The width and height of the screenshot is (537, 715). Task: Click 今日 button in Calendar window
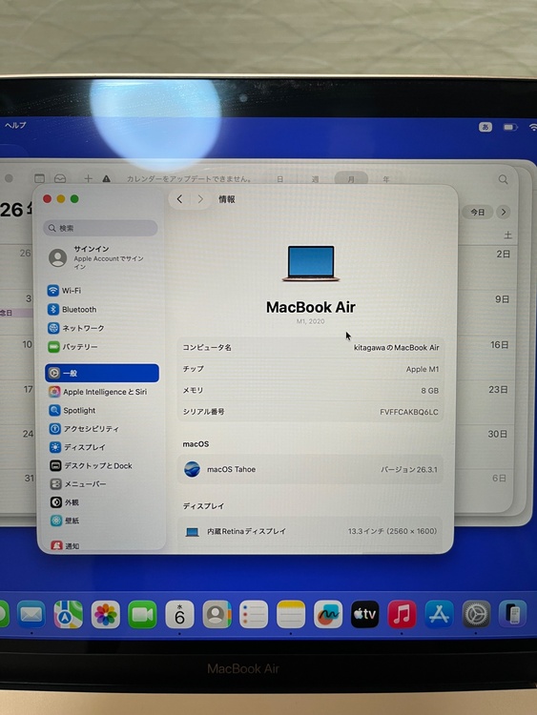pos(478,212)
